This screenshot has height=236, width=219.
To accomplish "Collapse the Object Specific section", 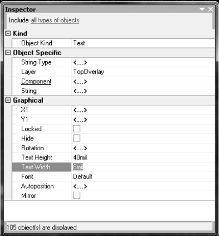I will click(8, 52).
